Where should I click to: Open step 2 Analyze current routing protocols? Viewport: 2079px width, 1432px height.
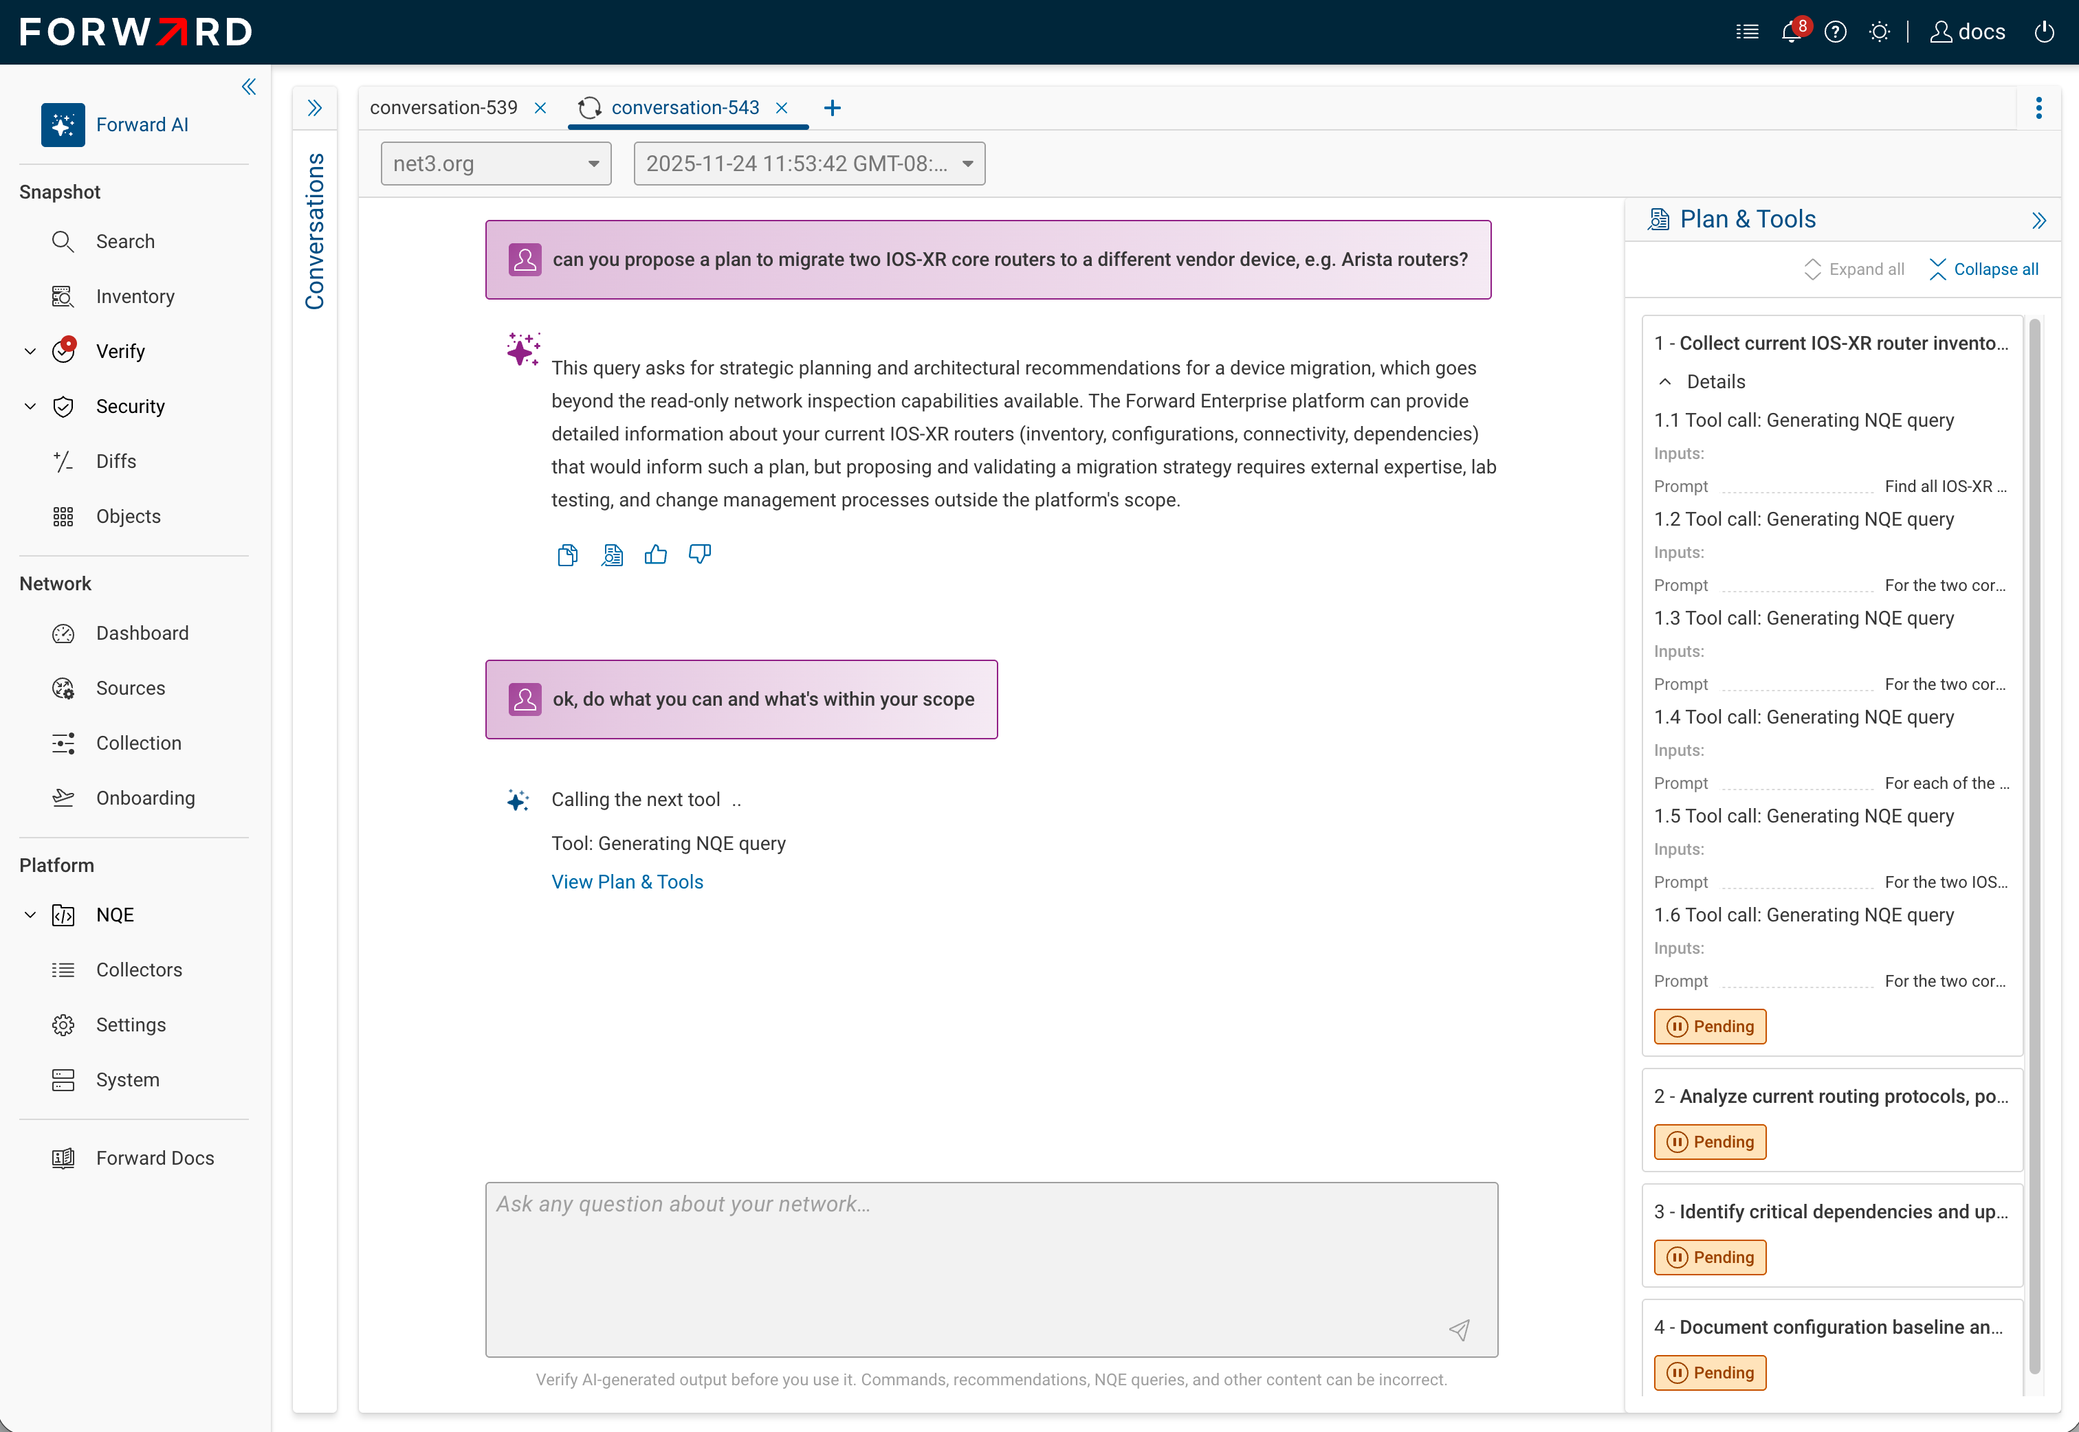(x=1831, y=1097)
